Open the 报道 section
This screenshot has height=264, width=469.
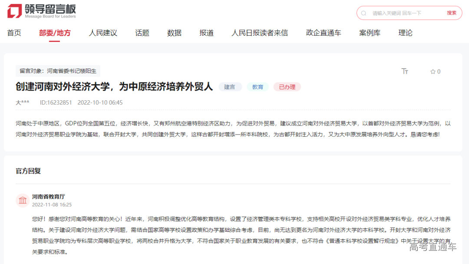coord(207,33)
